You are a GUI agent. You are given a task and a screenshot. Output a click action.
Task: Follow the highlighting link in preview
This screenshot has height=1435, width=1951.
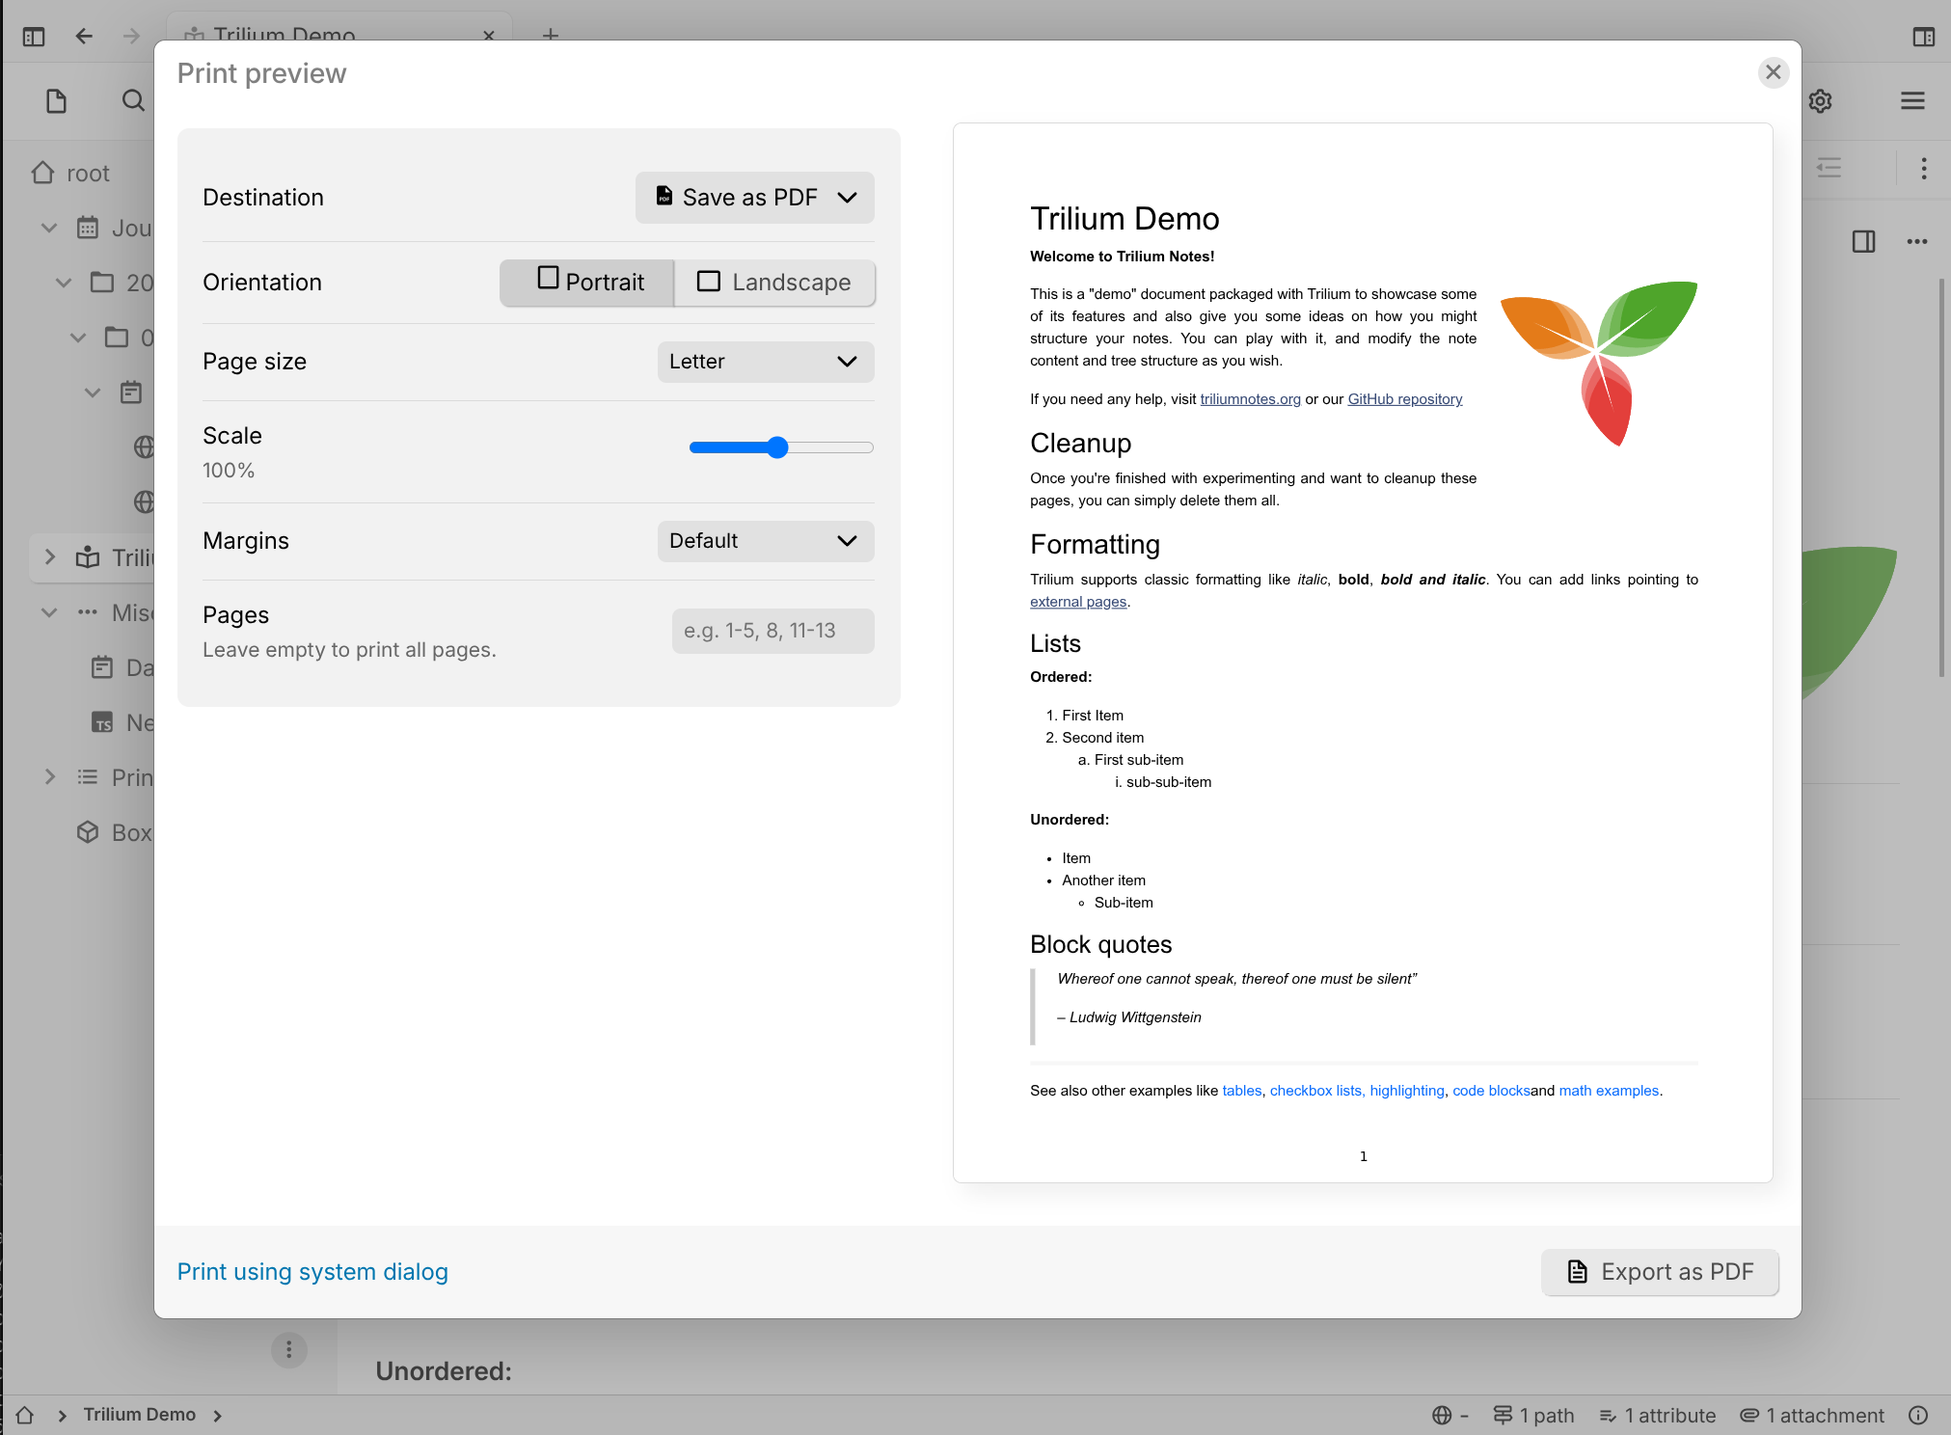1407,1091
